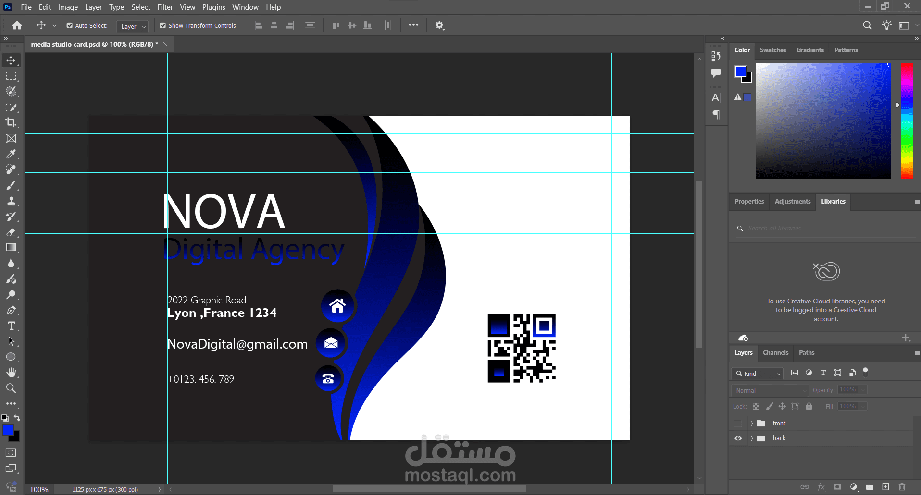Select the Dodge tool
This screenshot has height=495, width=921.
(11, 295)
